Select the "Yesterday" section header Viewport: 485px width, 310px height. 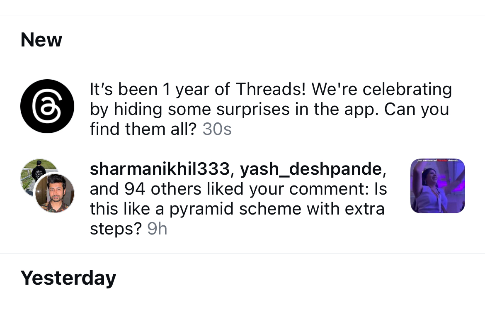tap(68, 278)
